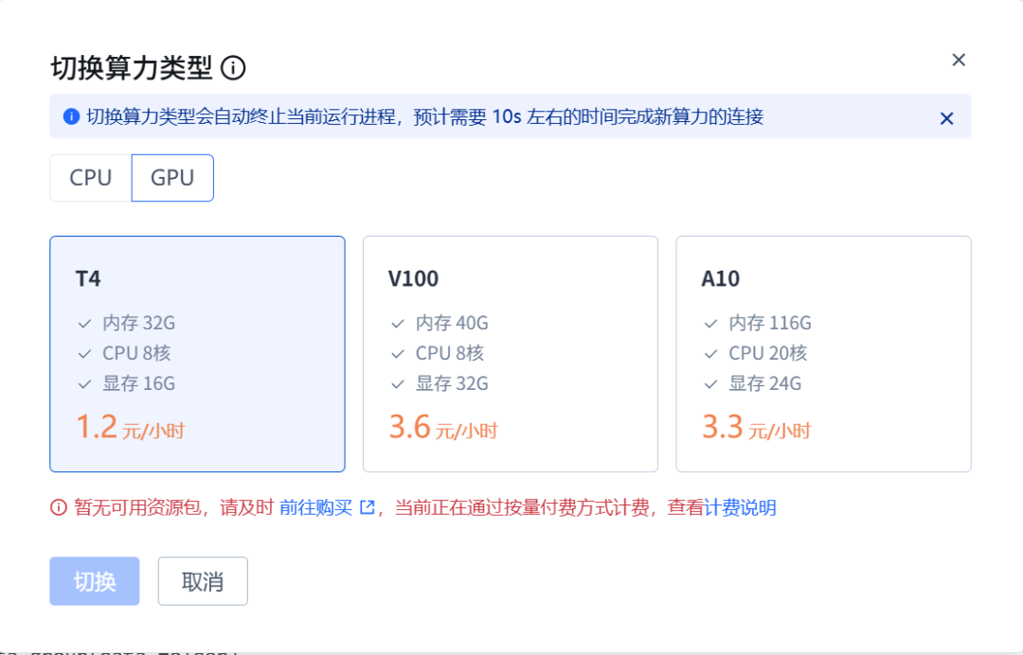Cancel with the 取消 button

click(x=203, y=581)
